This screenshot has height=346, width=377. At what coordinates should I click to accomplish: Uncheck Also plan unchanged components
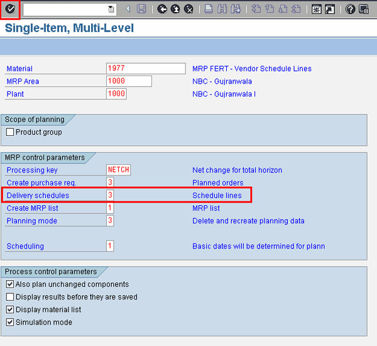click(10, 284)
